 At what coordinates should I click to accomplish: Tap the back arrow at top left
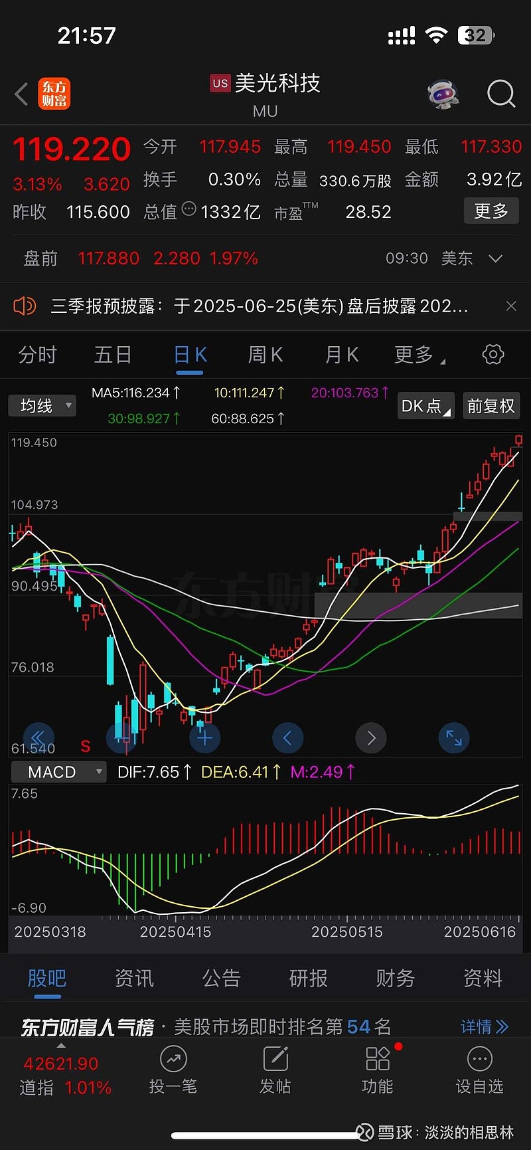coord(21,94)
